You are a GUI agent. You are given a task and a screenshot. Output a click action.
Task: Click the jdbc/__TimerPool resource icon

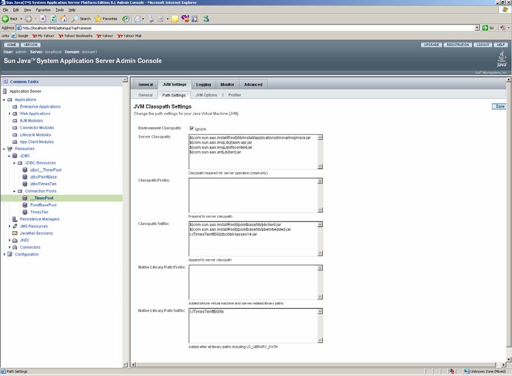click(25, 170)
